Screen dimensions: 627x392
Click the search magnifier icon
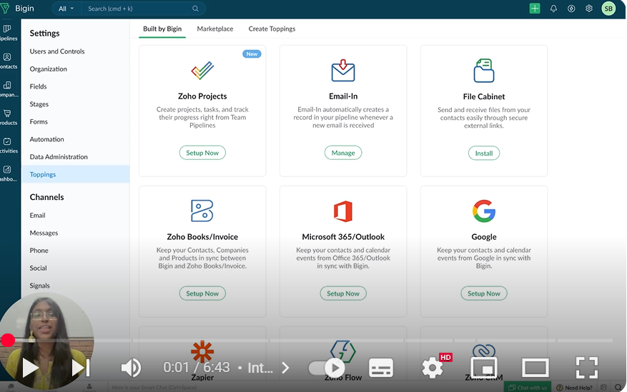click(195, 9)
